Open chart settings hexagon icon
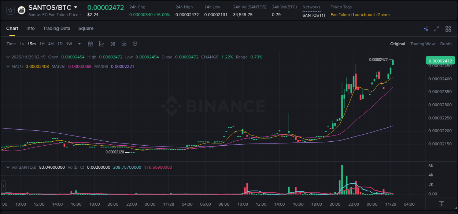 coord(135,44)
